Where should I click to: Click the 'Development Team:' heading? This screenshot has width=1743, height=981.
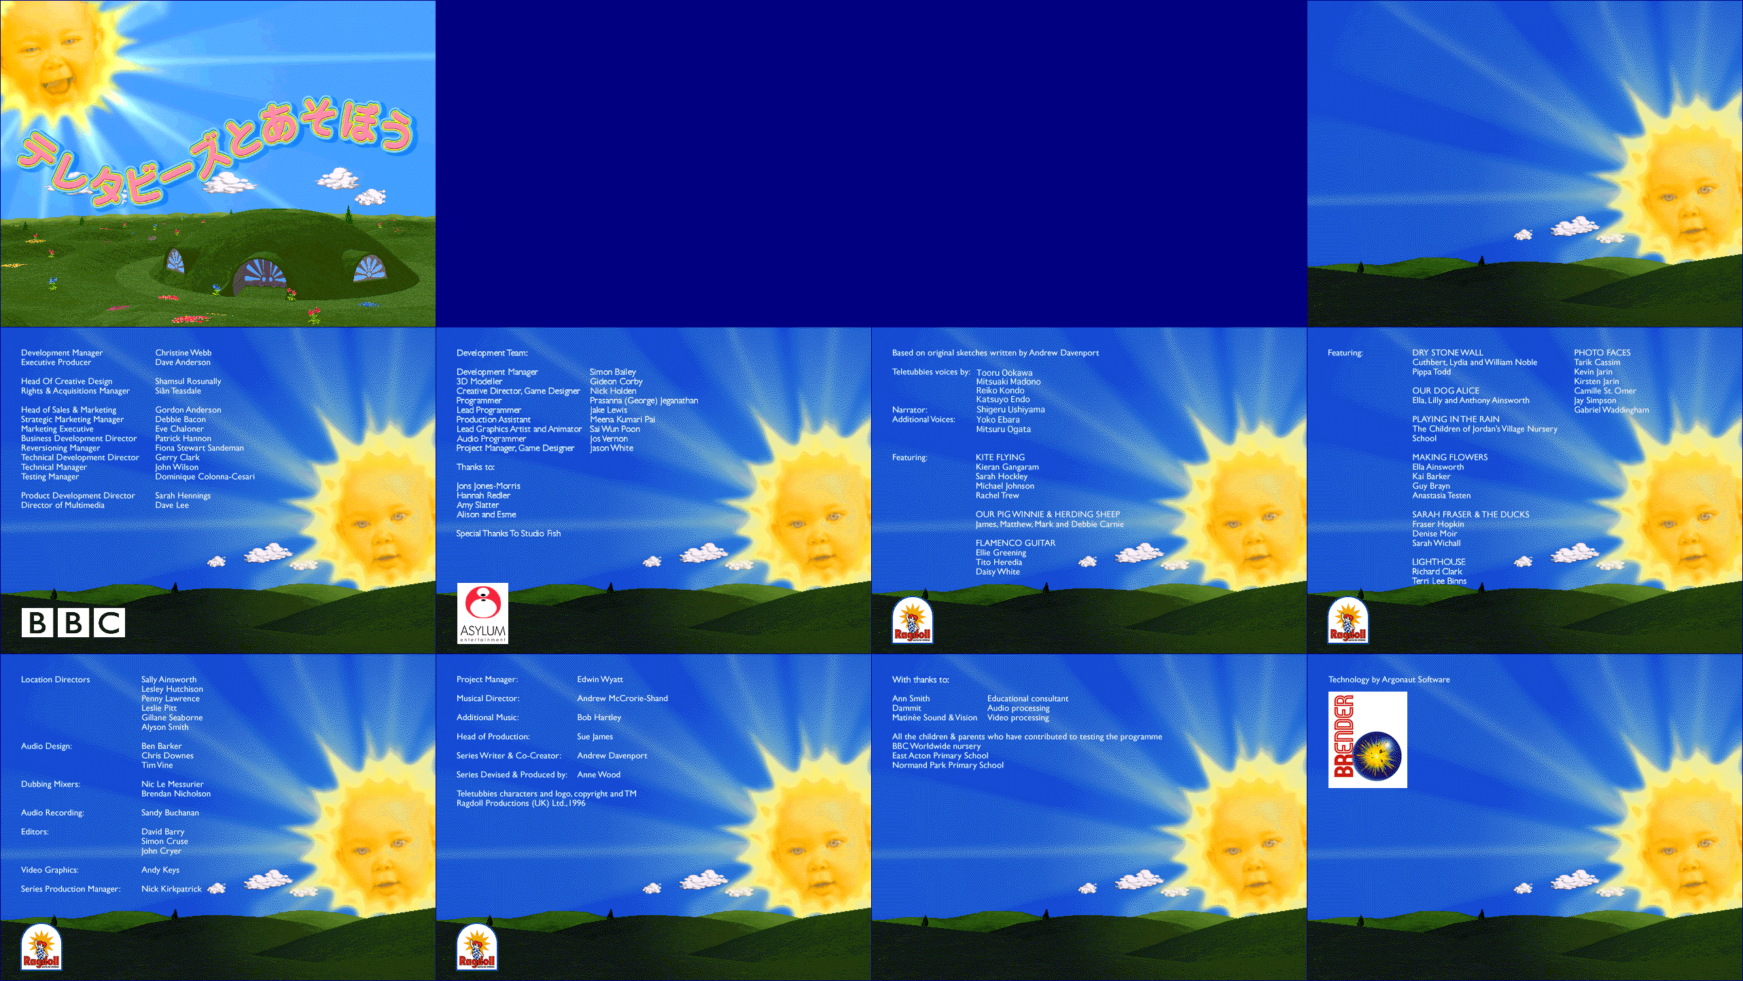(492, 353)
